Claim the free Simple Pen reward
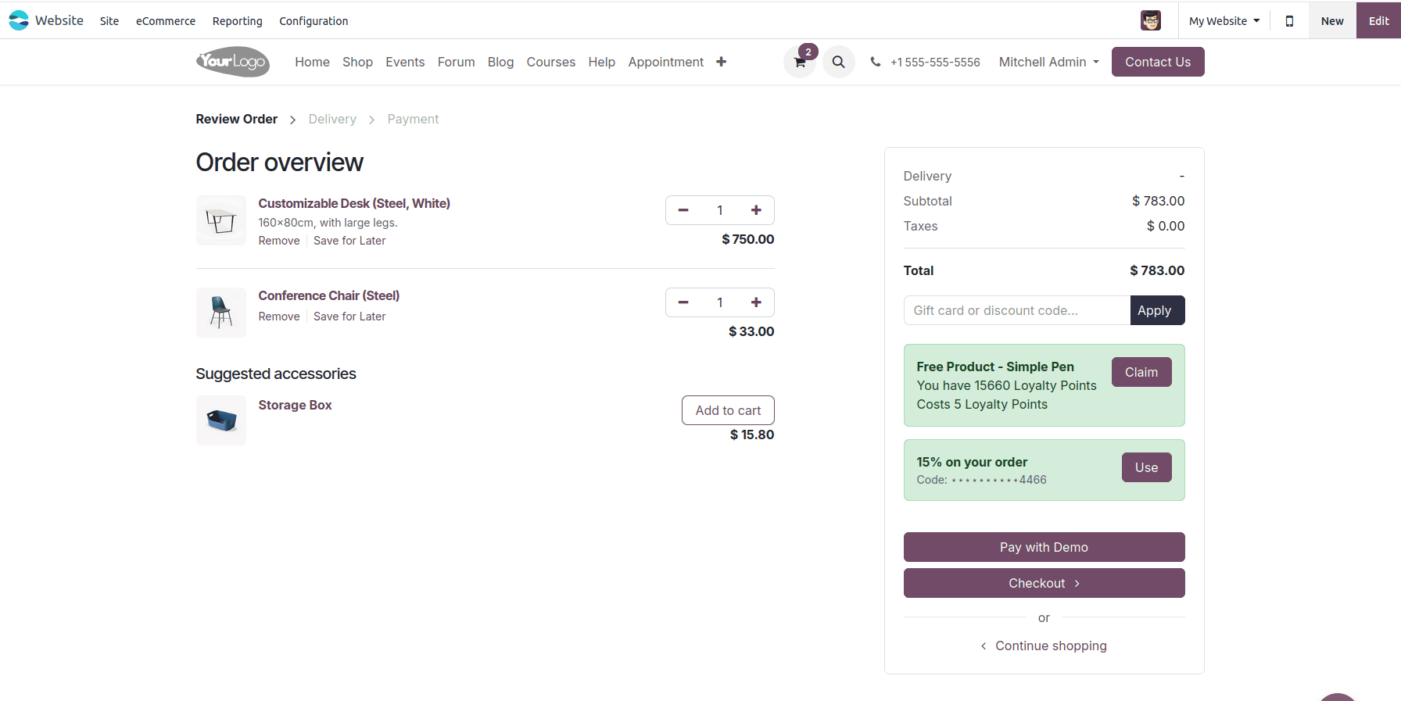Screen dimensions: 1401x701 coord(1141,371)
